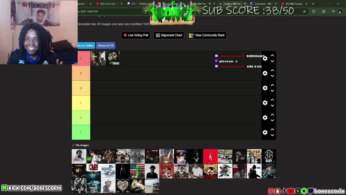Close the Screenshot tab

276,4
